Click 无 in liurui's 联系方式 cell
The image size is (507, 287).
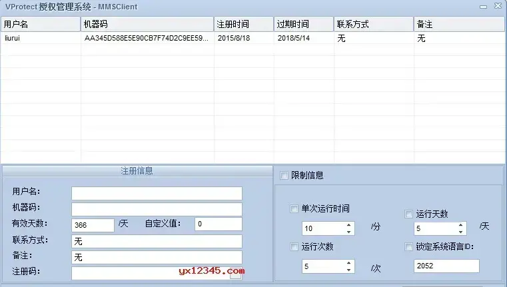(341, 38)
